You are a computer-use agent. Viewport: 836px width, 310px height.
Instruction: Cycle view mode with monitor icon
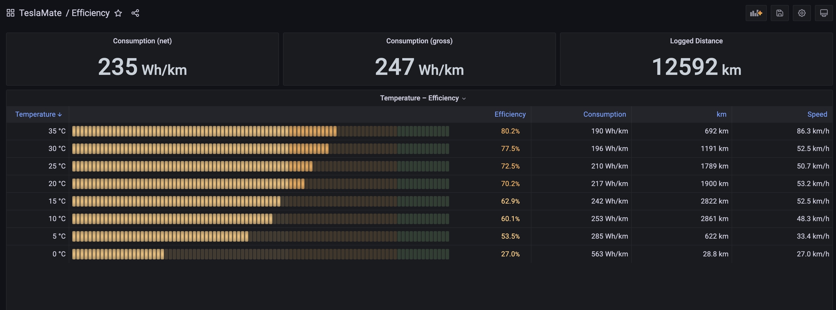(x=824, y=13)
